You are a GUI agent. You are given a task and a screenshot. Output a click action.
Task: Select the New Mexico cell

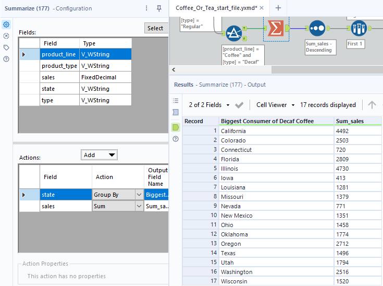point(276,216)
